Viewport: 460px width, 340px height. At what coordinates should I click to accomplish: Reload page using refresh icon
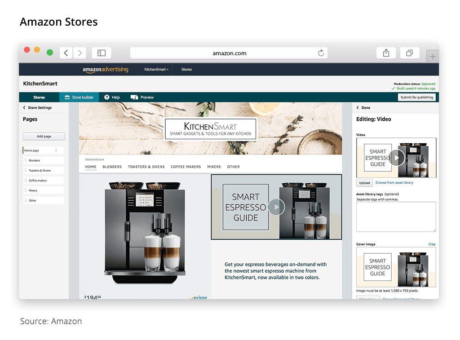point(321,53)
